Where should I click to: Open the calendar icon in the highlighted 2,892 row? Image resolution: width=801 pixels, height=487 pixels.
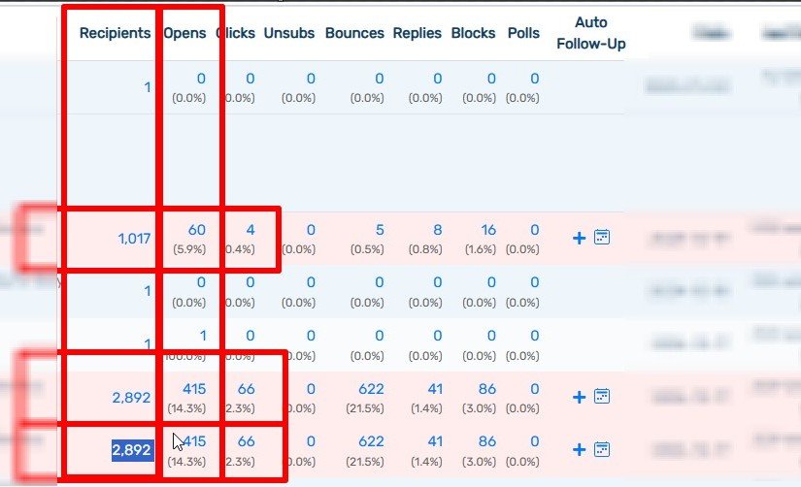tap(602, 449)
